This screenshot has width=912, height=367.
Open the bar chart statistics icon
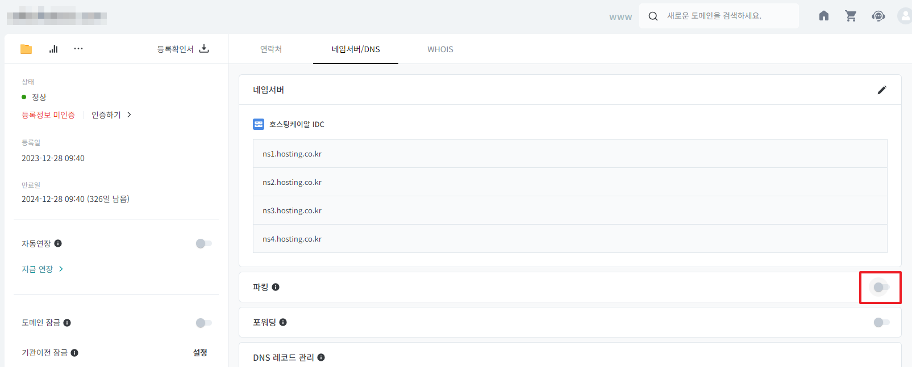(x=53, y=49)
